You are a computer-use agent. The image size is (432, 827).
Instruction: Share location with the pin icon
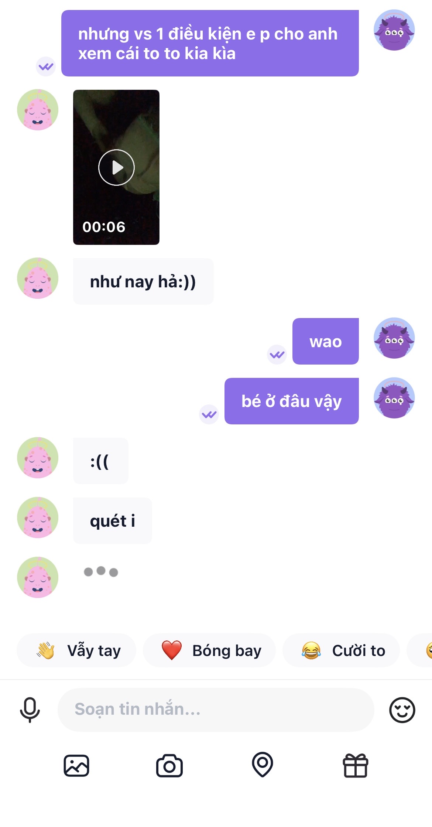coord(263,765)
